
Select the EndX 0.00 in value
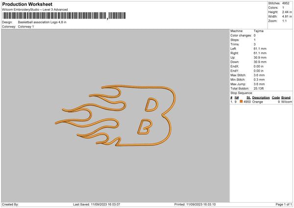pyautogui.click(x=259, y=66)
